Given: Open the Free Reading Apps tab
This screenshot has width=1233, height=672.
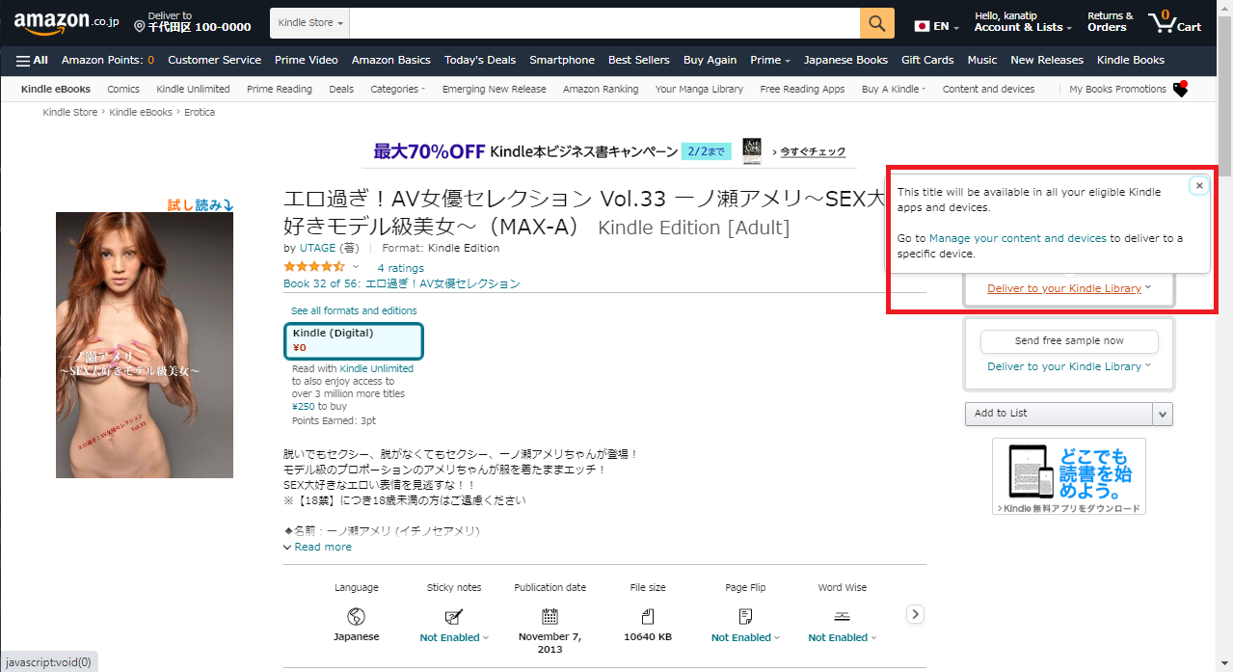Looking at the screenshot, I should point(802,89).
